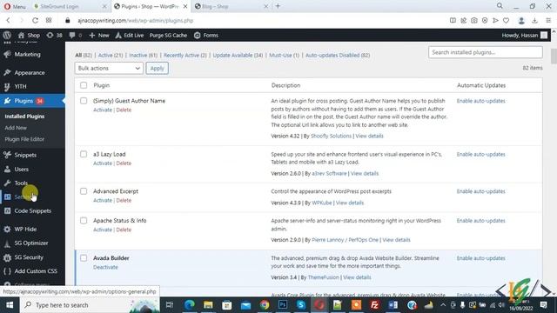View details of Advanced Excerpt
The width and height of the screenshot is (557, 313).
point(350,203)
